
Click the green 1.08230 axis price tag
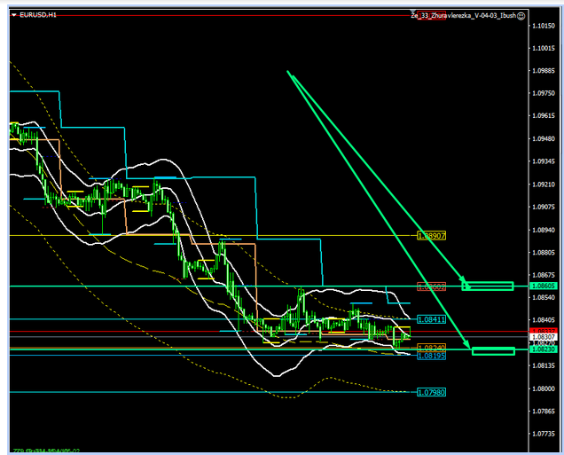(543, 350)
